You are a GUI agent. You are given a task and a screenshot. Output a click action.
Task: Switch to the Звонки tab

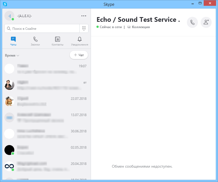click(35, 41)
